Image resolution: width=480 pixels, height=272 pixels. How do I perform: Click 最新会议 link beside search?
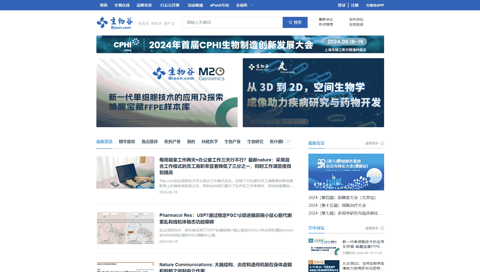pos(326,19)
